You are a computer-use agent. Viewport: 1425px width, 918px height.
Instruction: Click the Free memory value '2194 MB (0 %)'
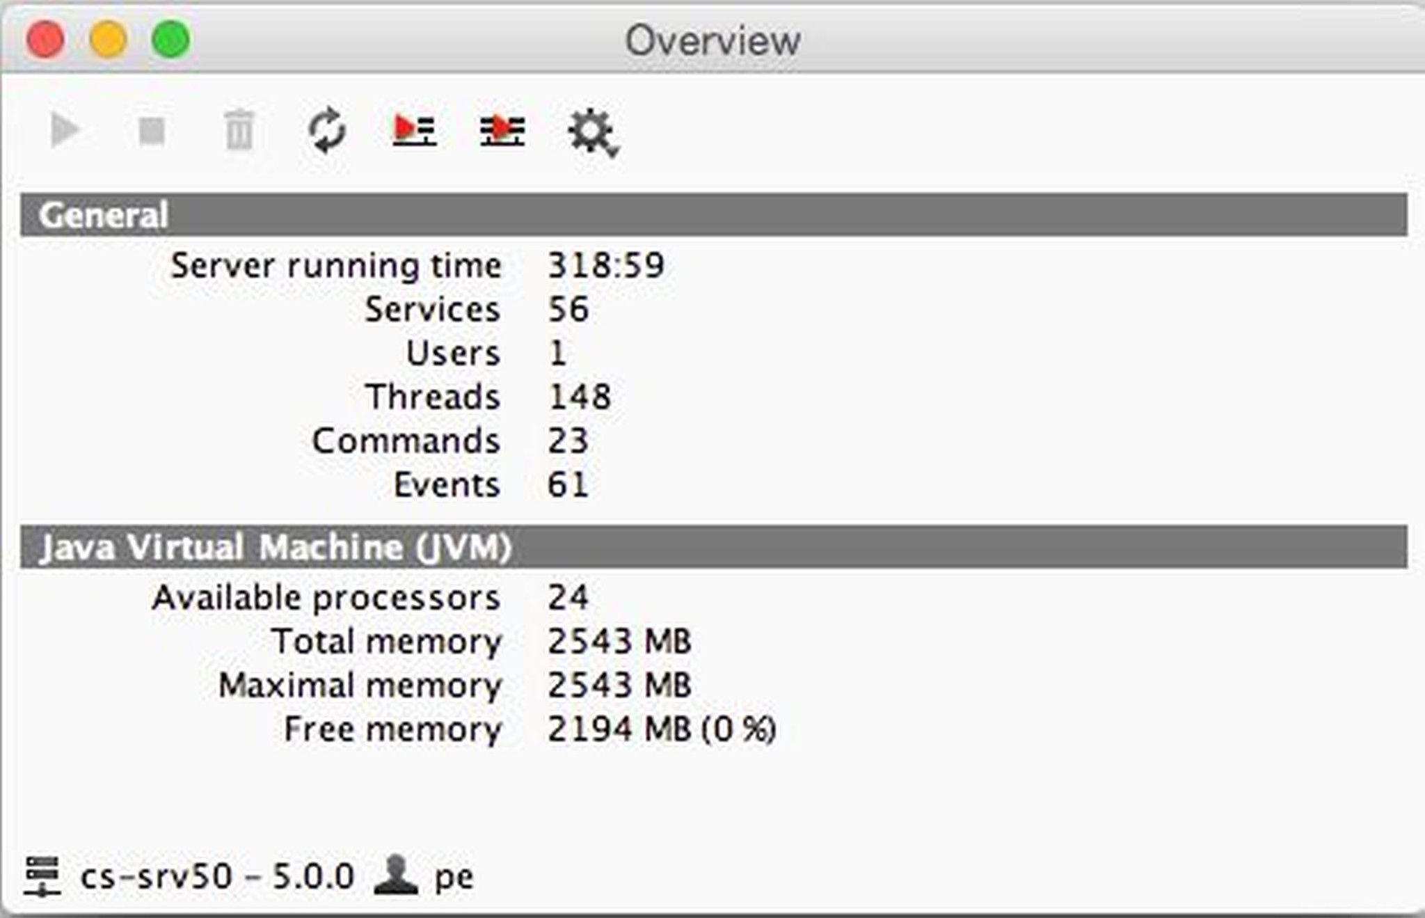(661, 729)
